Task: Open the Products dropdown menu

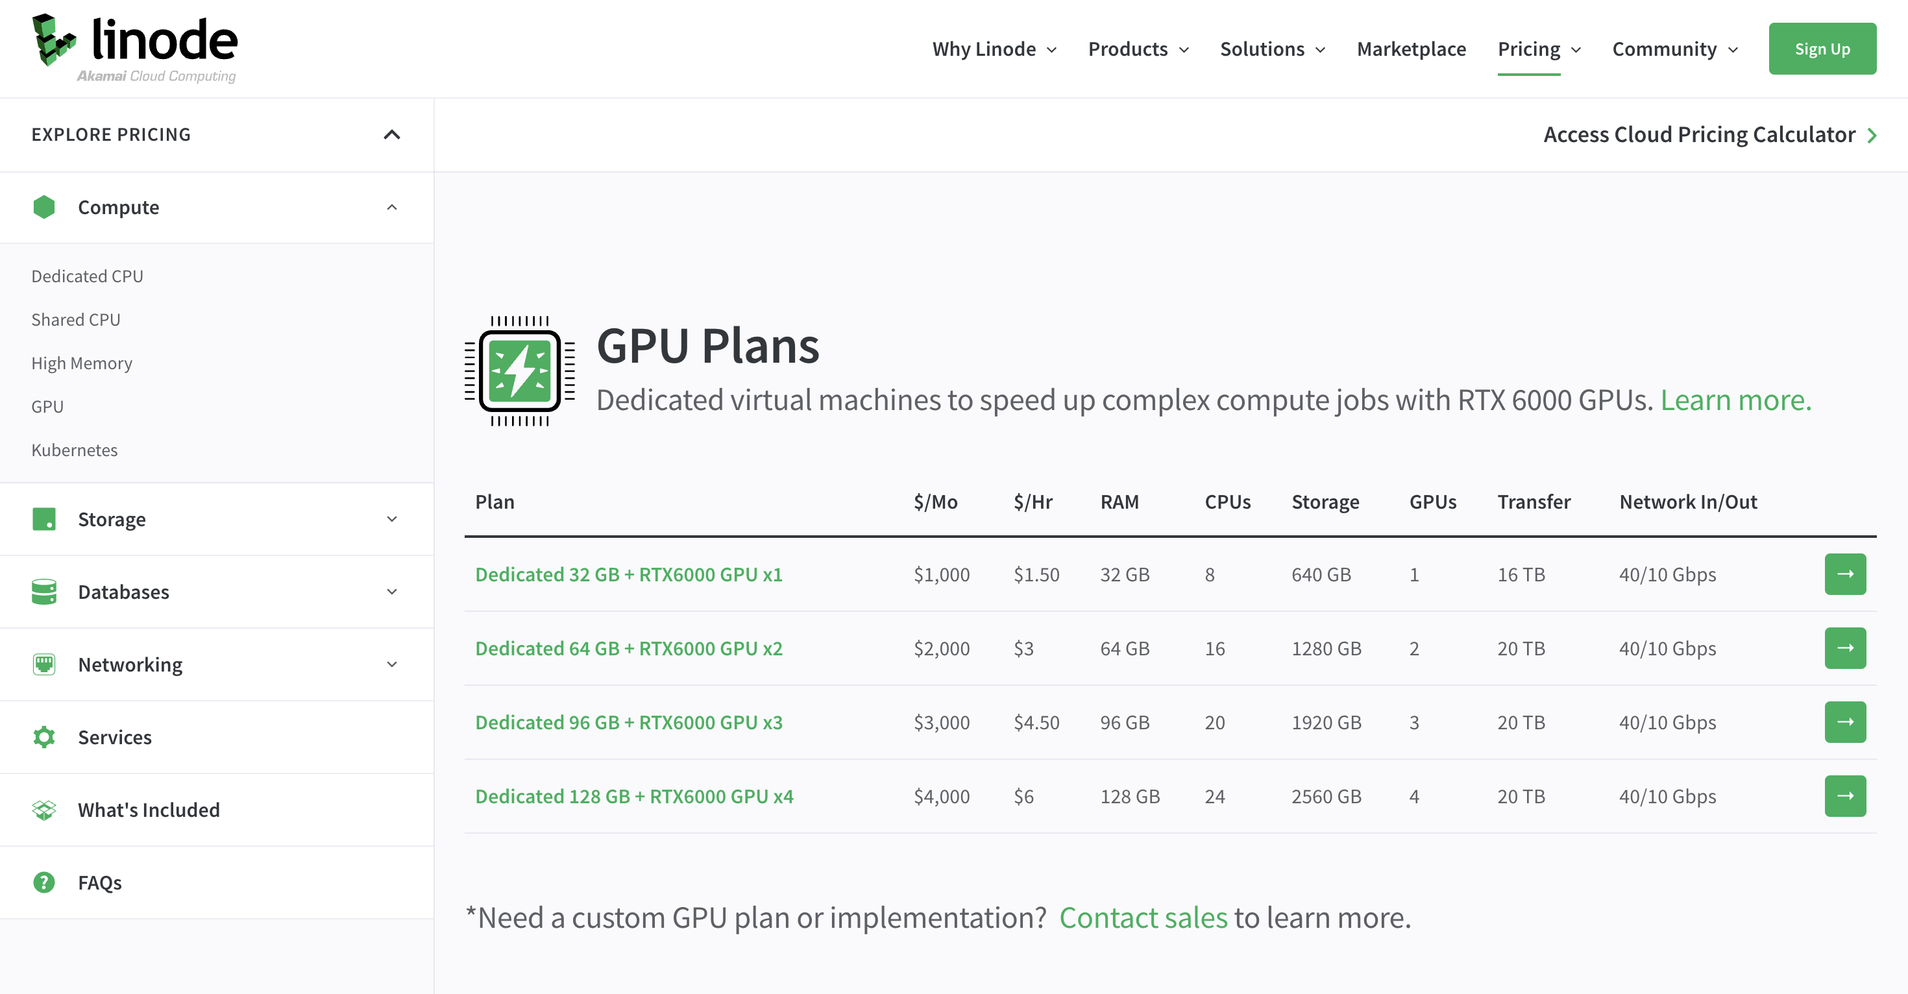Action: [x=1136, y=48]
